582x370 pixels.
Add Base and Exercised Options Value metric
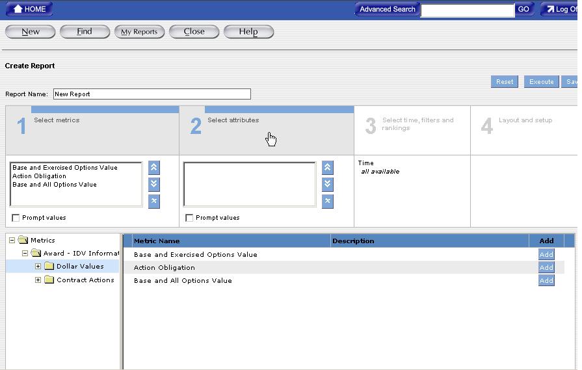pyautogui.click(x=546, y=254)
